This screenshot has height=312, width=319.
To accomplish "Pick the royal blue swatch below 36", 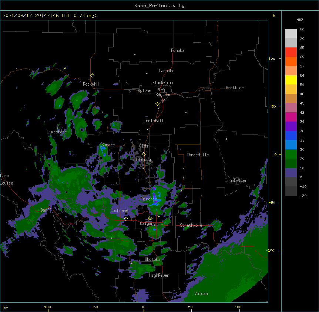I will (x=291, y=135).
